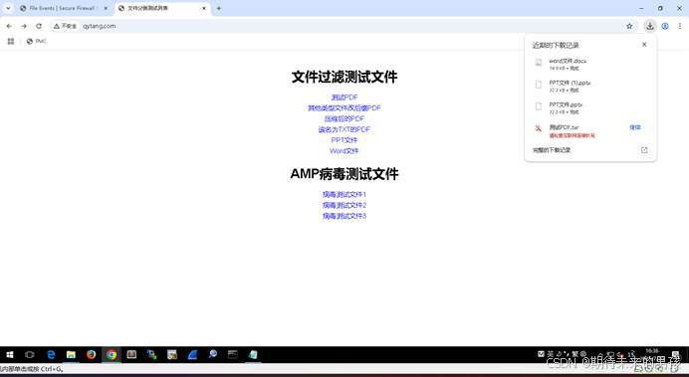This screenshot has height=377, width=689.
Task: Bookmark this page with the star icon
Action: [629, 26]
